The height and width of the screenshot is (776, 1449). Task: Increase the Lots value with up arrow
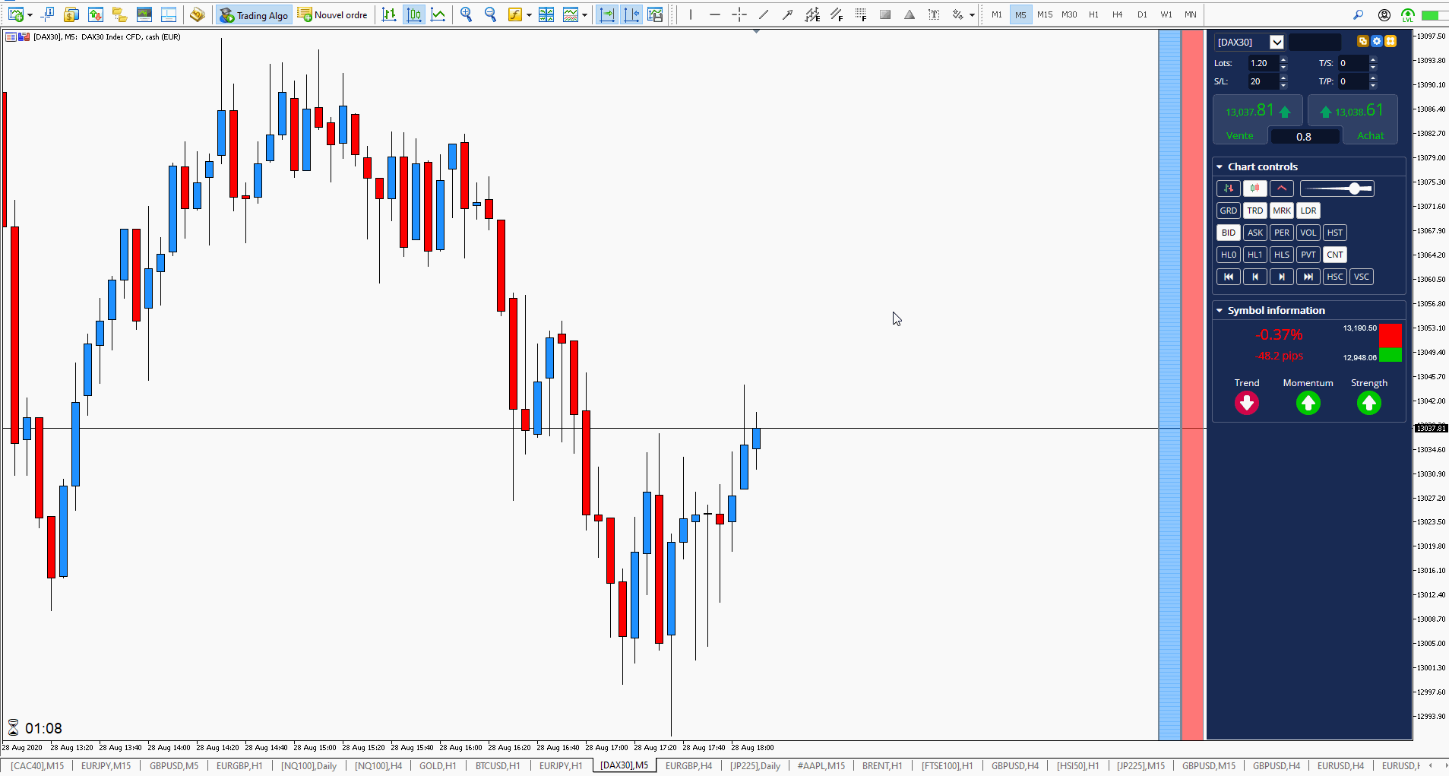(x=1283, y=59)
